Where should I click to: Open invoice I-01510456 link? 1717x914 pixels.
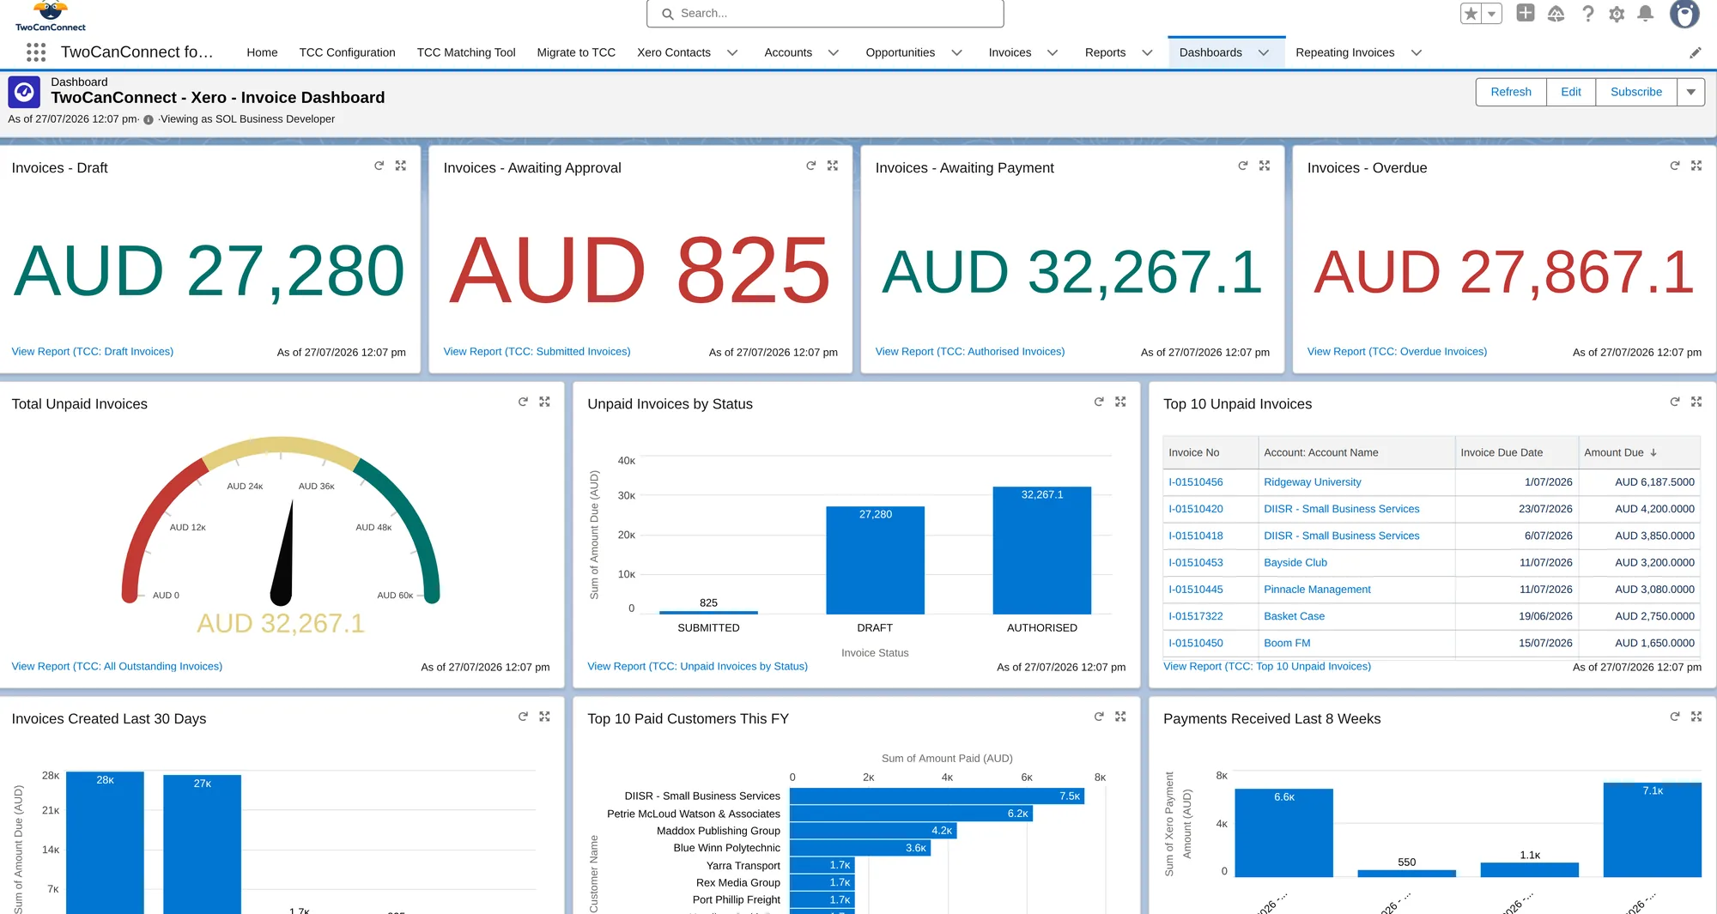click(x=1195, y=482)
